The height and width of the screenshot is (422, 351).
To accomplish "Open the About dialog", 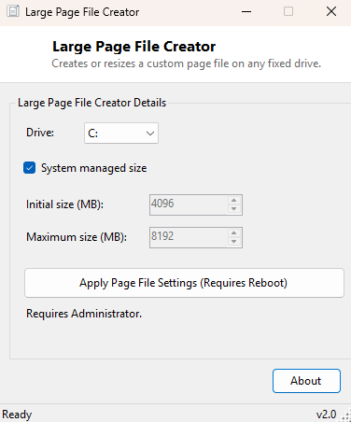I will pyautogui.click(x=306, y=381).
